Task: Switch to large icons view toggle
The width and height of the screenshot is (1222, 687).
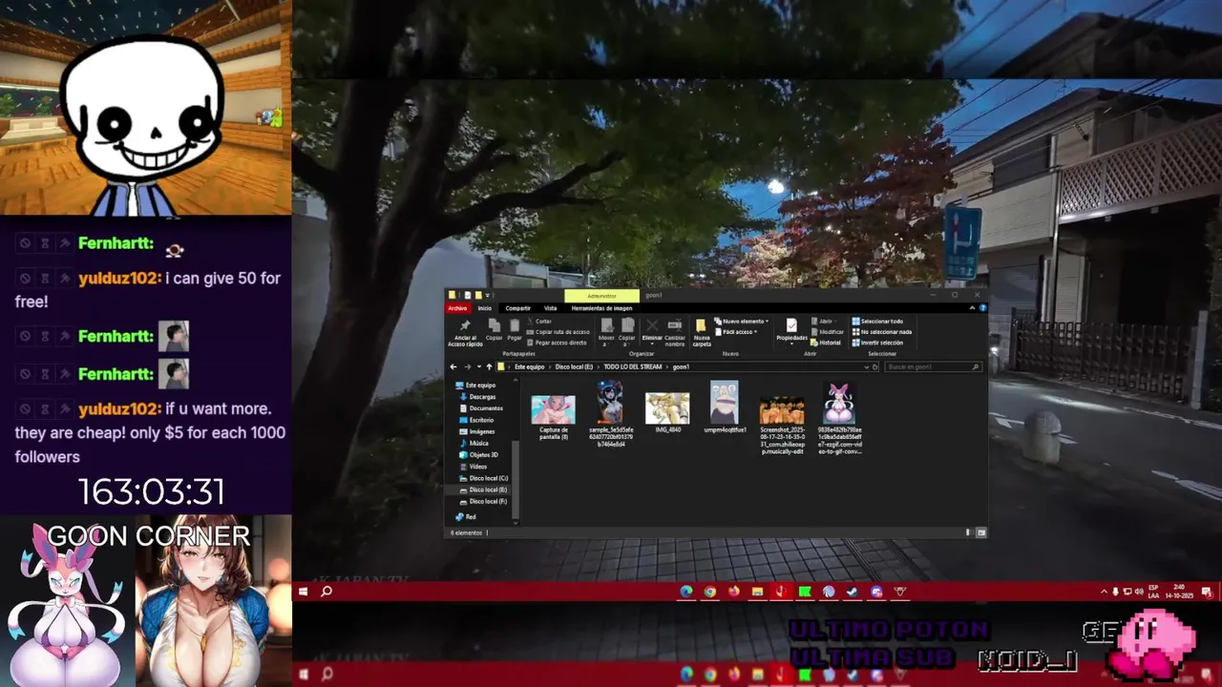Action: click(981, 532)
